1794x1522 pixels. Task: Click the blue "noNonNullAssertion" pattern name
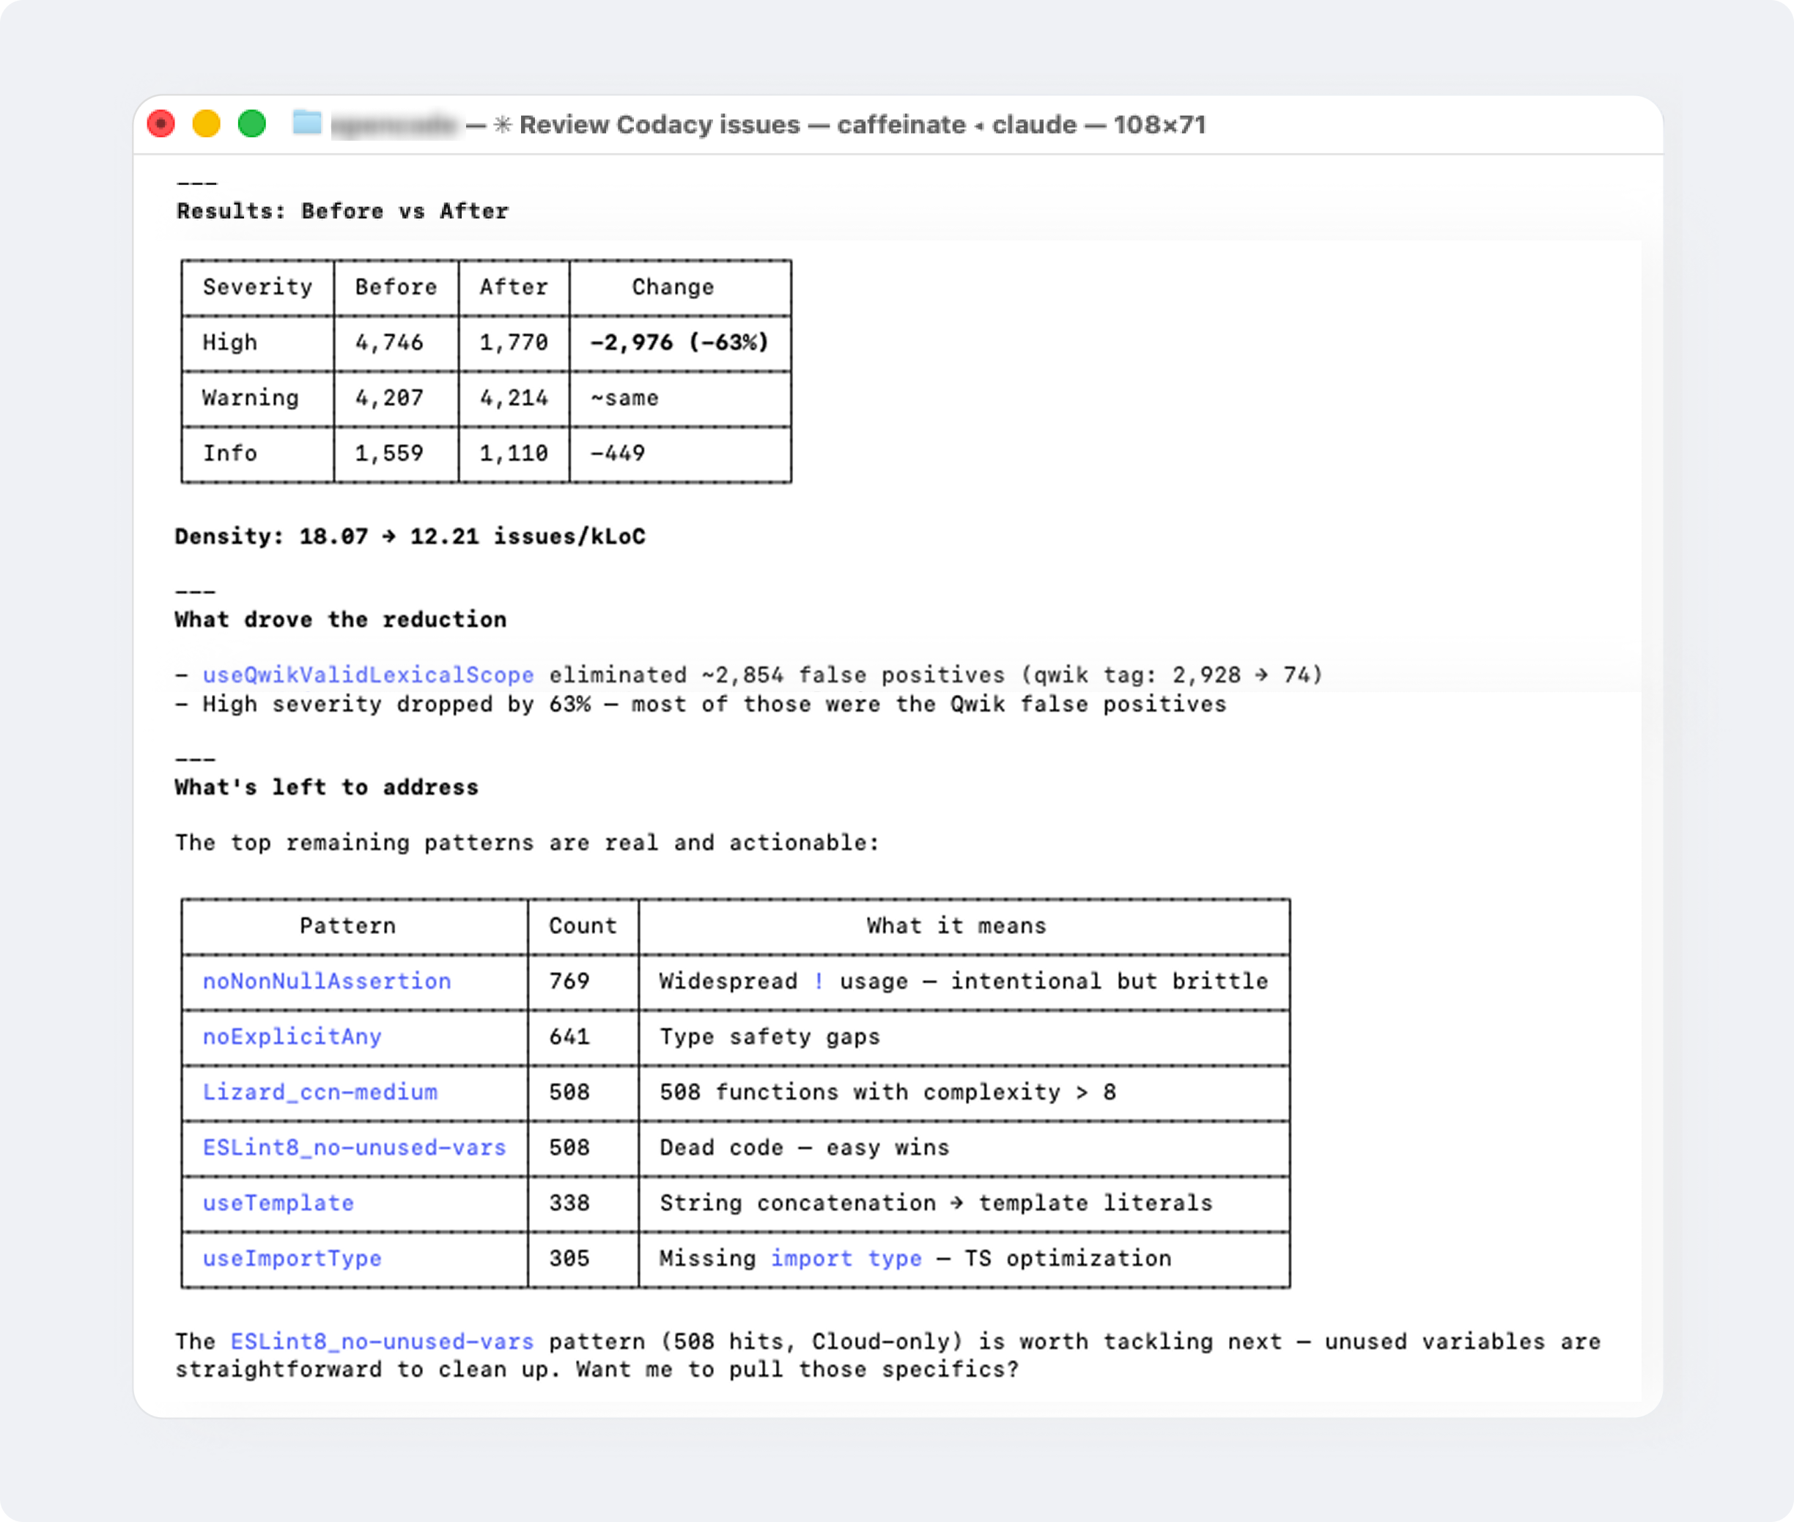pyautogui.click(x=327, y=981)
